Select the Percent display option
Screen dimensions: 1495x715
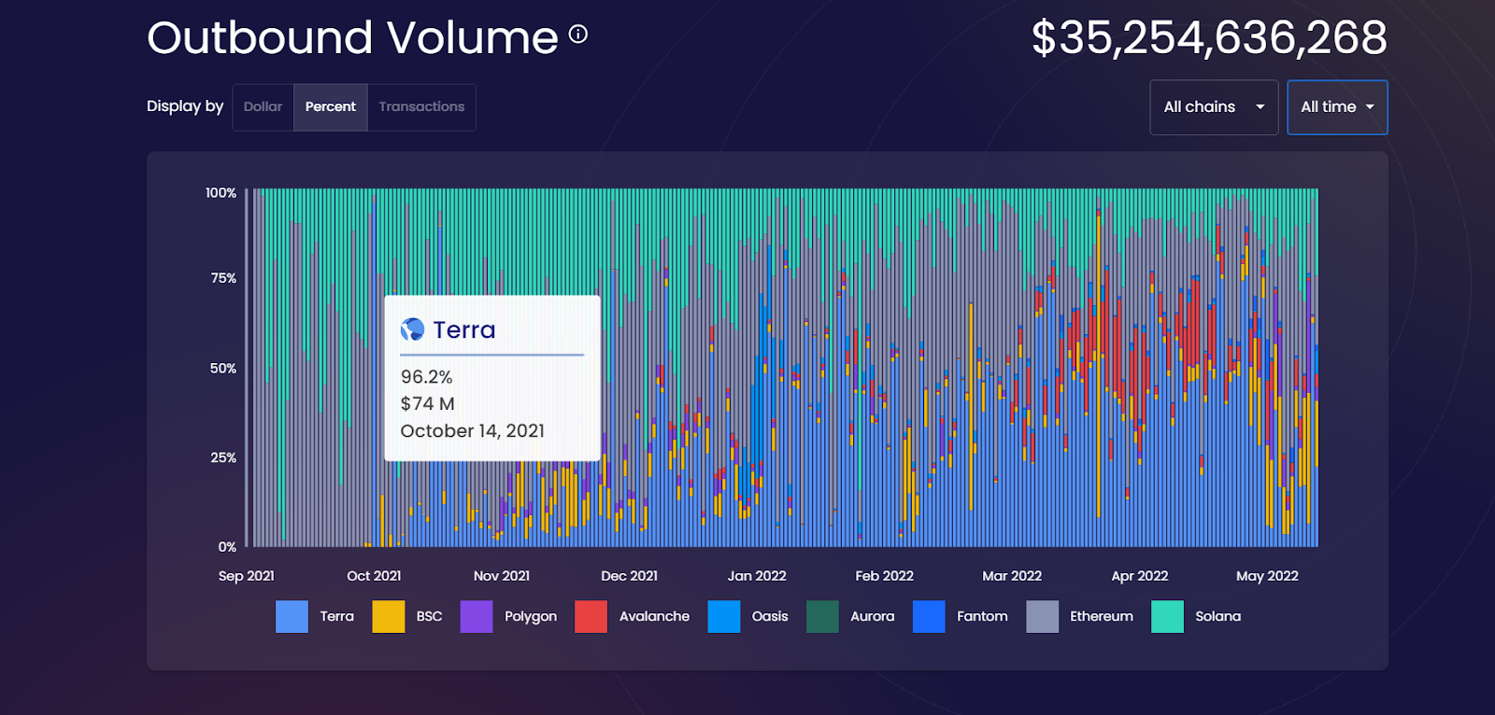(x=331, y=107)
